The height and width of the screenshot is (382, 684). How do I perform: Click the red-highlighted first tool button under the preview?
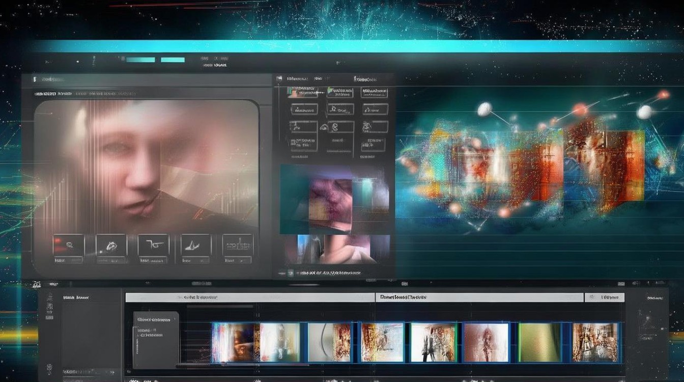coord(68,245)
